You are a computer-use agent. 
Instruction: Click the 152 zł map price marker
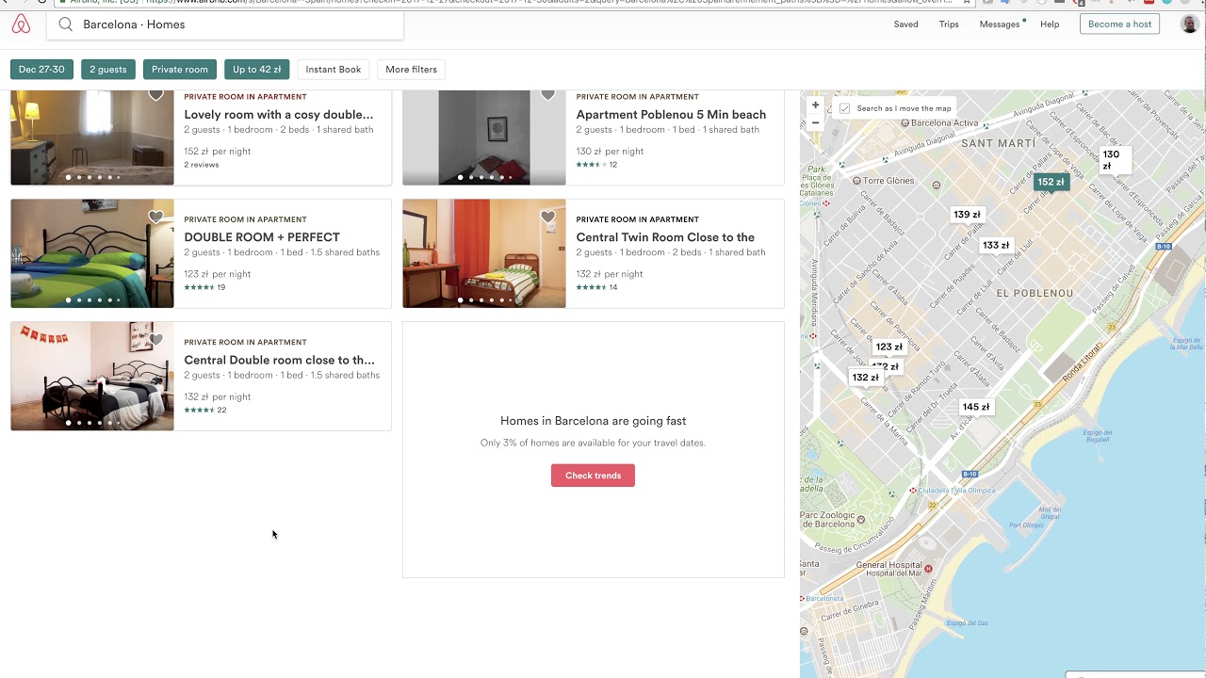click(1051, 182)
